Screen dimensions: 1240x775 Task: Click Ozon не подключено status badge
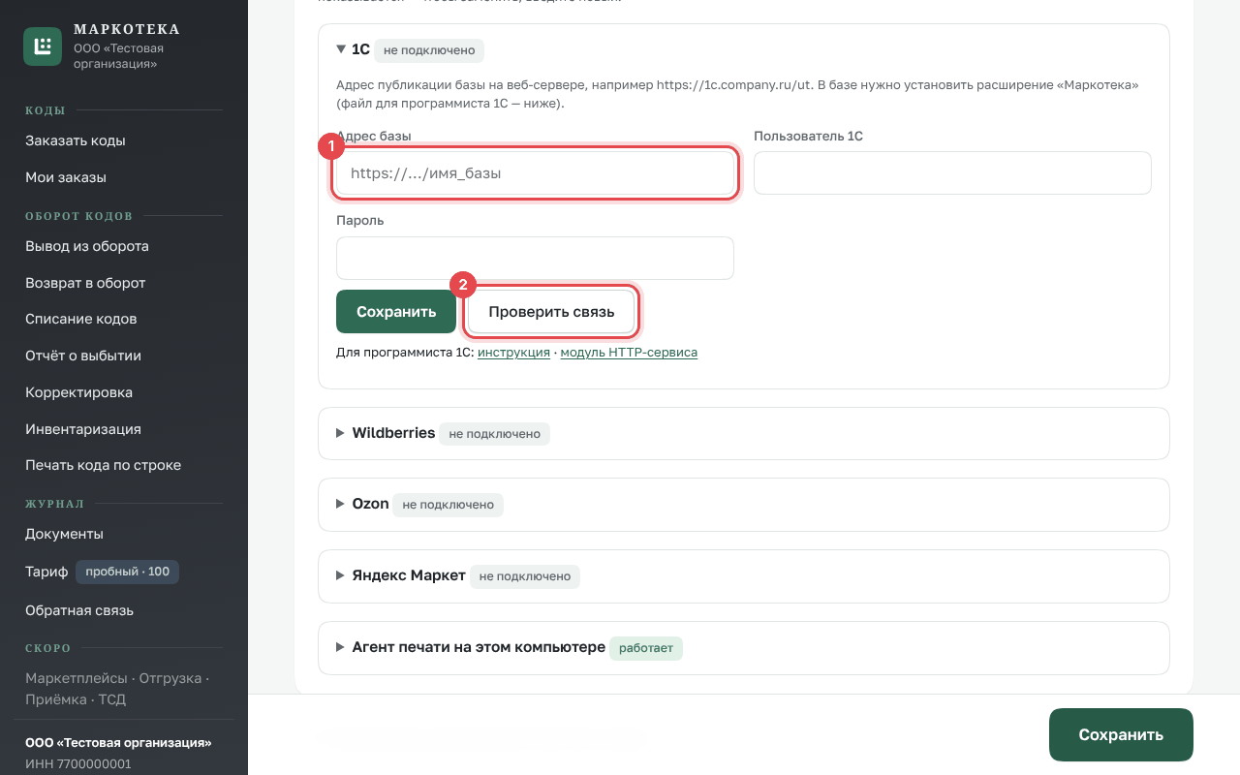[x=449, y=505]
